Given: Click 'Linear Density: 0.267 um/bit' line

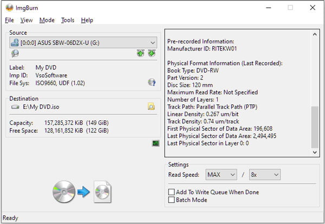Looking at the screenshot, I should [x=203, y=114].
